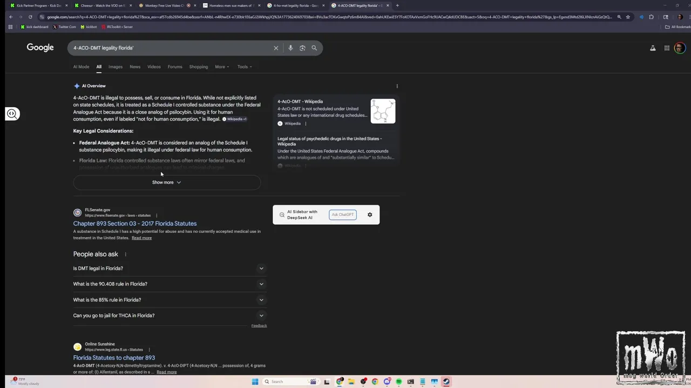Viewport: 691px width, 388px height.
Task: Open Spotify from the taskbar
Action: [399, 382]
